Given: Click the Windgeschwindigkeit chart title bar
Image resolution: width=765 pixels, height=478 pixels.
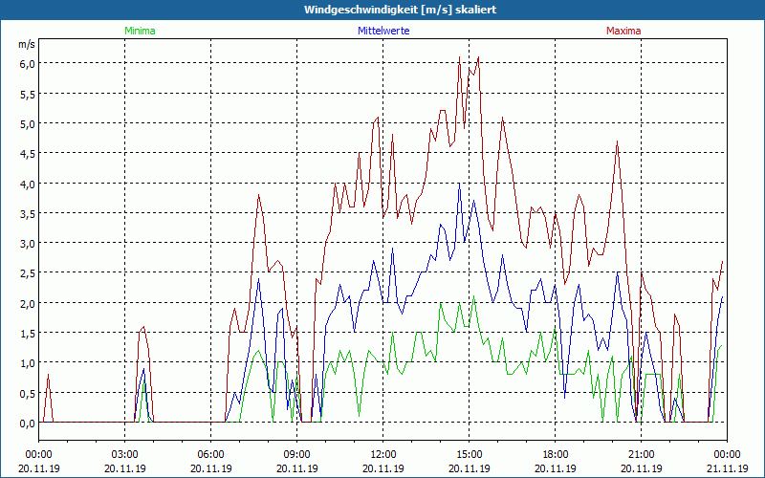Looking at the screenshot, I should pos(382,10).
